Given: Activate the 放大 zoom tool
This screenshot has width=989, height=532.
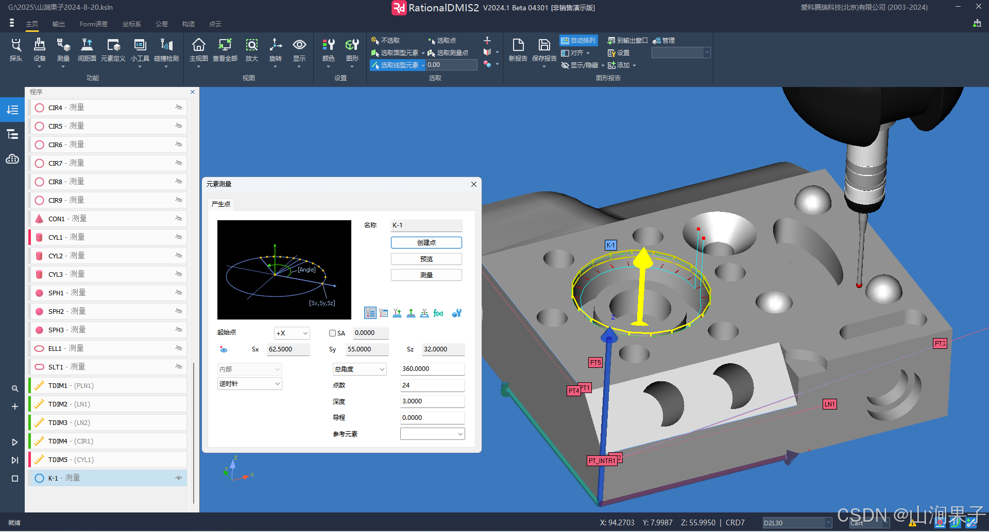Looking at the screenshot, I should (252, 50).
